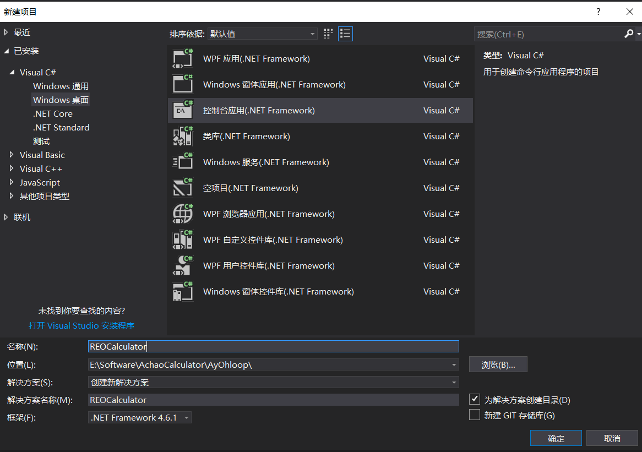Select Windows 通用 category

click(x=61, y=86)
